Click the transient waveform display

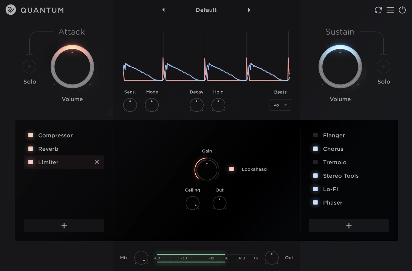(x=206, y=56)
